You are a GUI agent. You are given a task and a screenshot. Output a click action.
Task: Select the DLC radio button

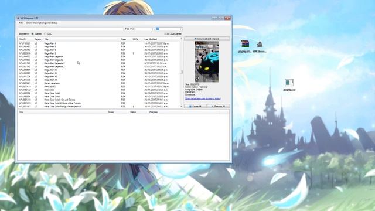45,34
